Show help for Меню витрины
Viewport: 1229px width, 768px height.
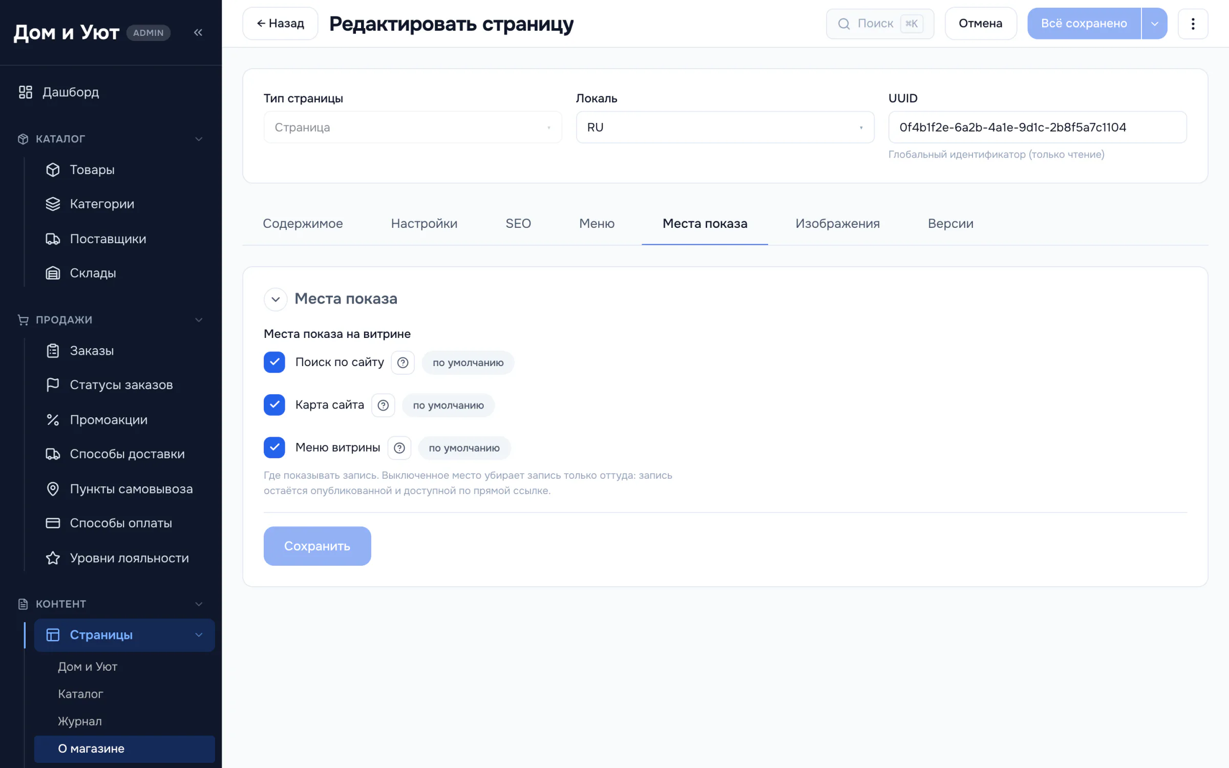coord(399,448)
